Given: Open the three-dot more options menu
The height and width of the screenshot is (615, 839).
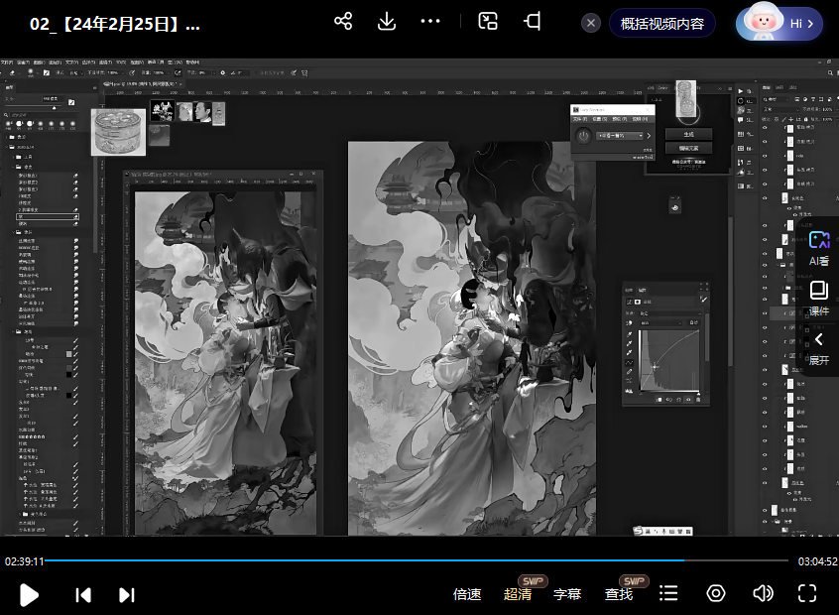Looking at the screenshot, I should pyautogui.click(x=430, y=22).
